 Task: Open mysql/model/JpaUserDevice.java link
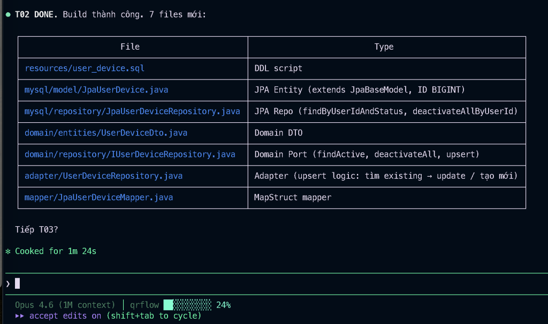tap(96, 90)
